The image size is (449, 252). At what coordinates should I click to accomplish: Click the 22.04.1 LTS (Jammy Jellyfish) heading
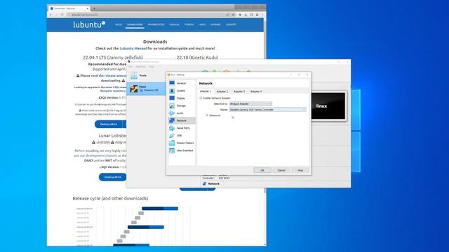pos(113,57)
